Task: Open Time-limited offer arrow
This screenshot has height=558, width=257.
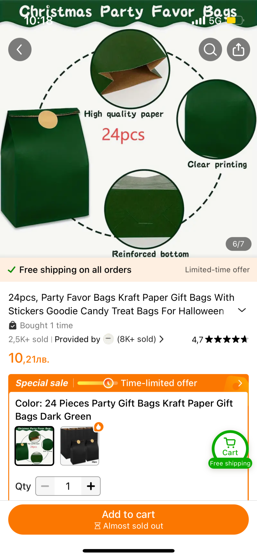Action: (240, 383)
